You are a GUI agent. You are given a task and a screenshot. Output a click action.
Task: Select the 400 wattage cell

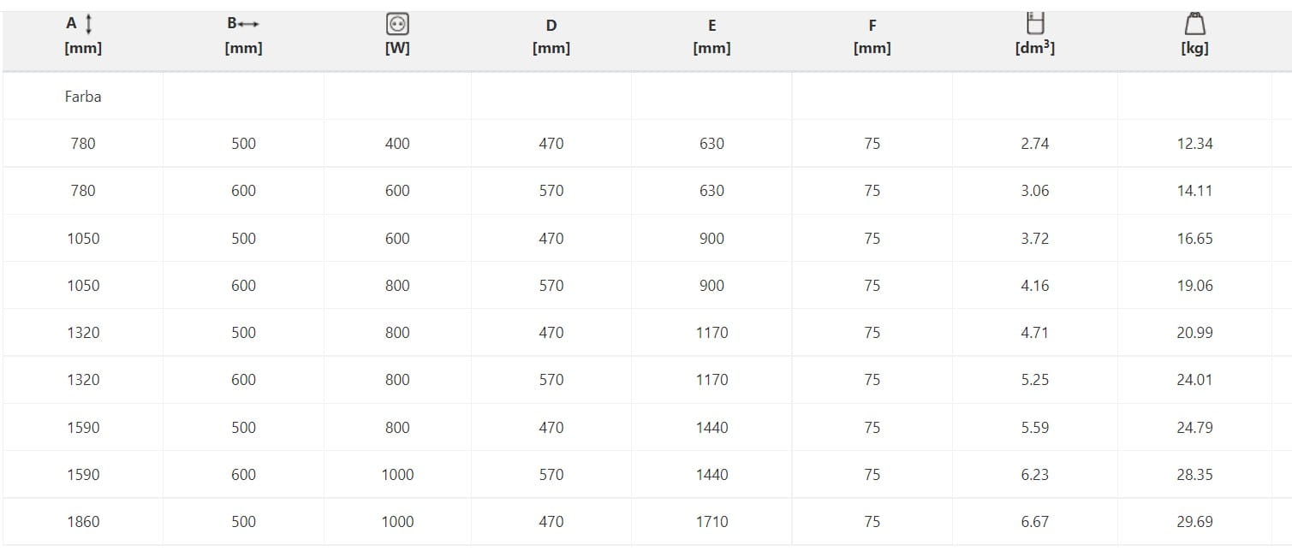(x=397, y=144)
